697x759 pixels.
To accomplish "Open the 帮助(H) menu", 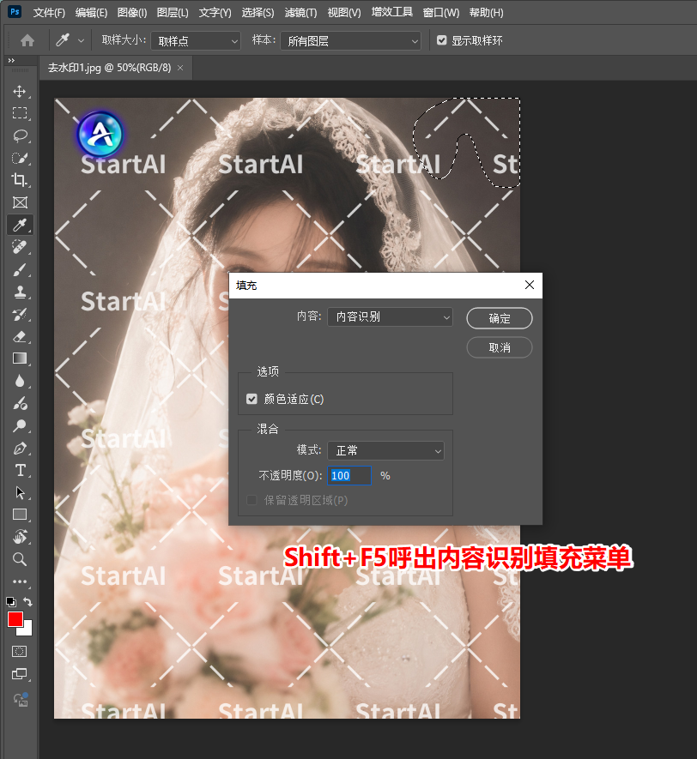I will (x=487, y=13).
